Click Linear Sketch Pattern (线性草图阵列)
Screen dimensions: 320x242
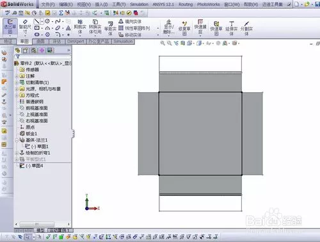134,28
